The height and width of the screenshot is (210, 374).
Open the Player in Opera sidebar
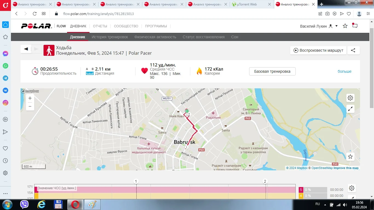5,119
